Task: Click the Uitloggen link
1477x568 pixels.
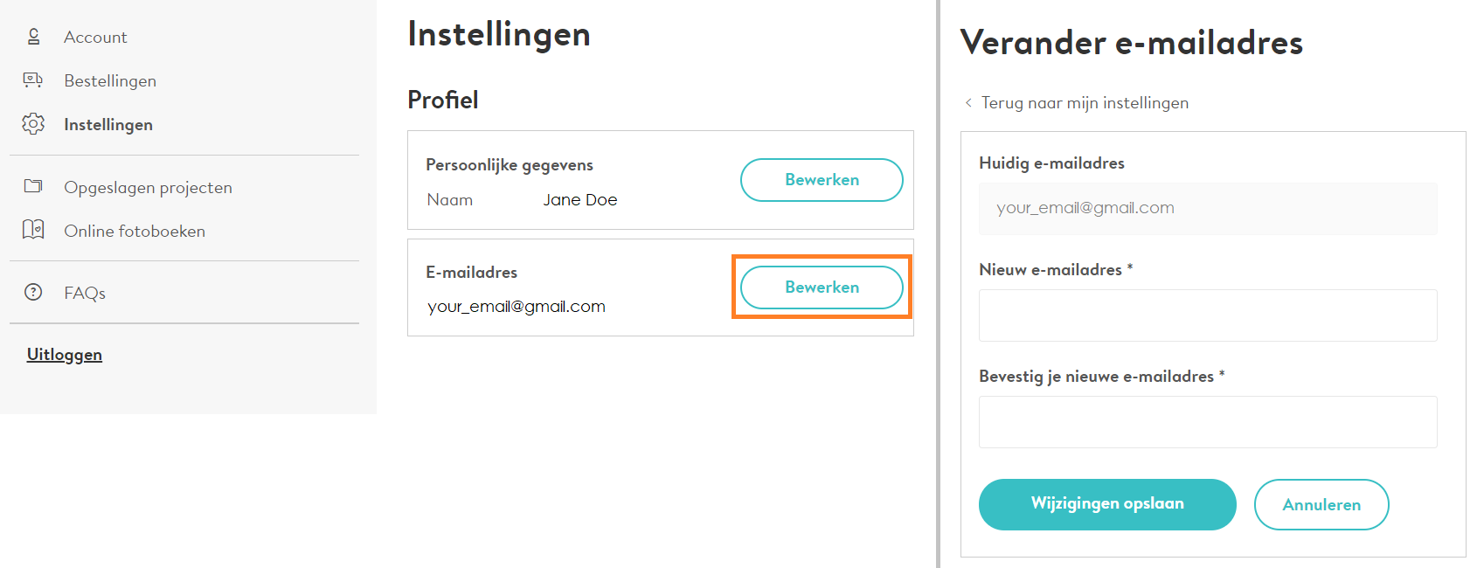Action: [65, 355]
